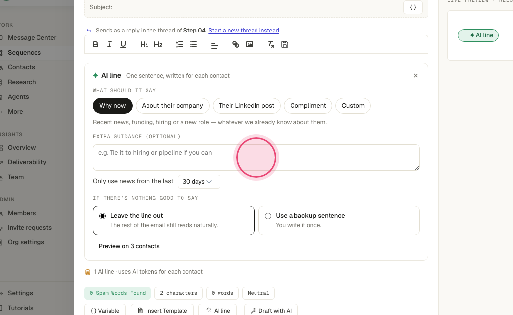
Task: Open Team in the sidebar
Action: (16, 177)
